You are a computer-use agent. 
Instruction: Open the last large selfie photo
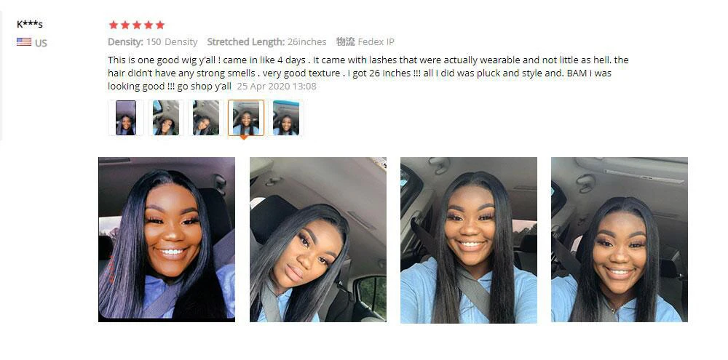620,239
